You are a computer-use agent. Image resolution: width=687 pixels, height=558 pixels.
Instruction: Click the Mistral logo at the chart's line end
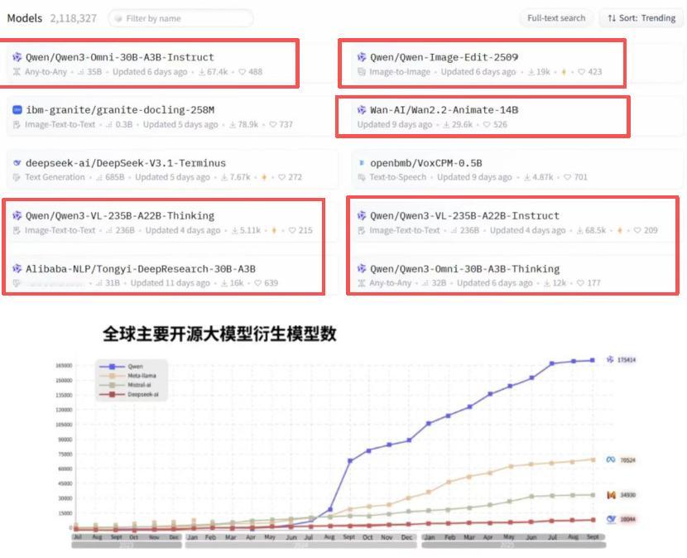pos(611,495)
